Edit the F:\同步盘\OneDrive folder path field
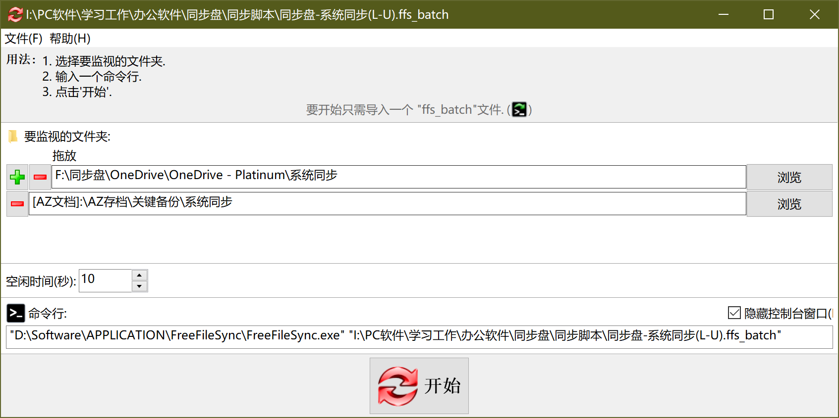839x418 pixels. pyautogui.click(x=399, y=177)
